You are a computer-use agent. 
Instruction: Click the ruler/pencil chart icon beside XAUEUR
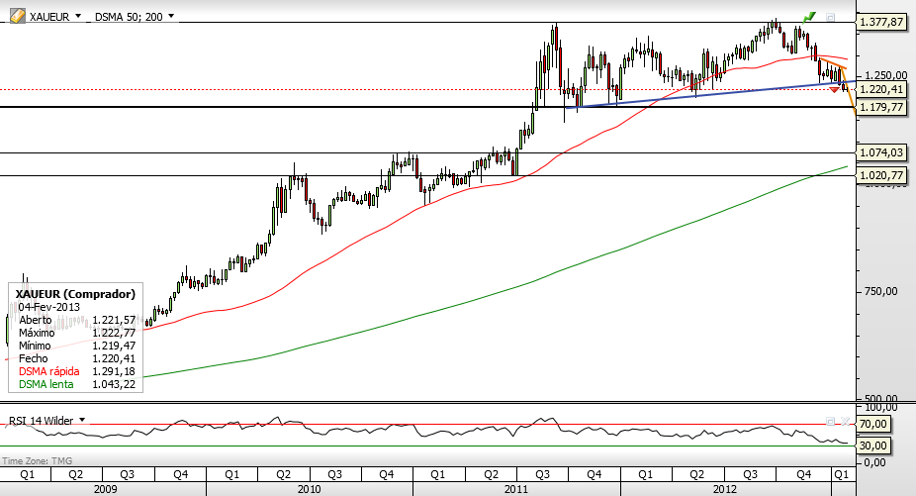pyautogui.click(x=18, y=16)
